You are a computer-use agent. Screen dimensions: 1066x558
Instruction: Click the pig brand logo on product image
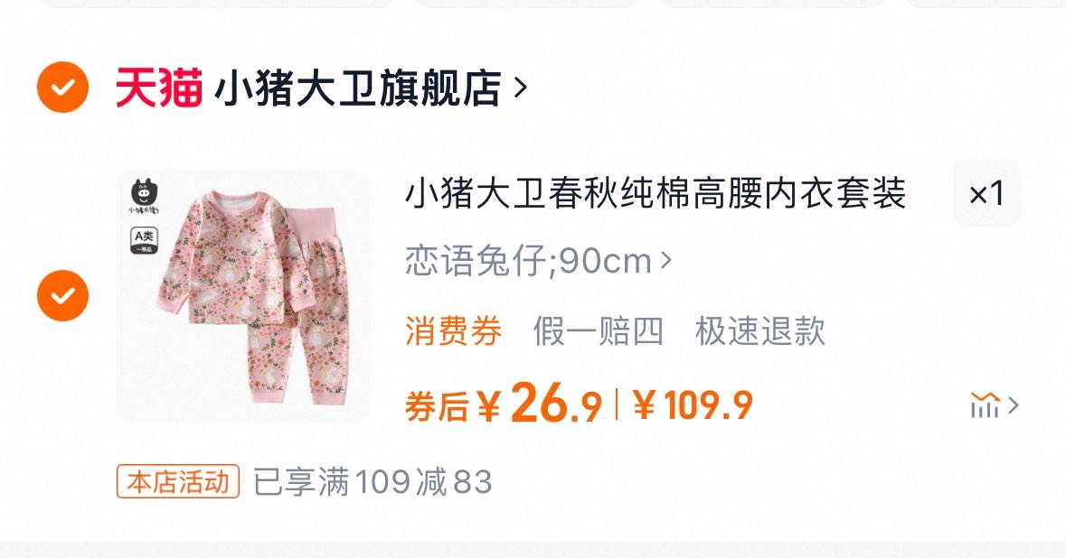point(144,196)
